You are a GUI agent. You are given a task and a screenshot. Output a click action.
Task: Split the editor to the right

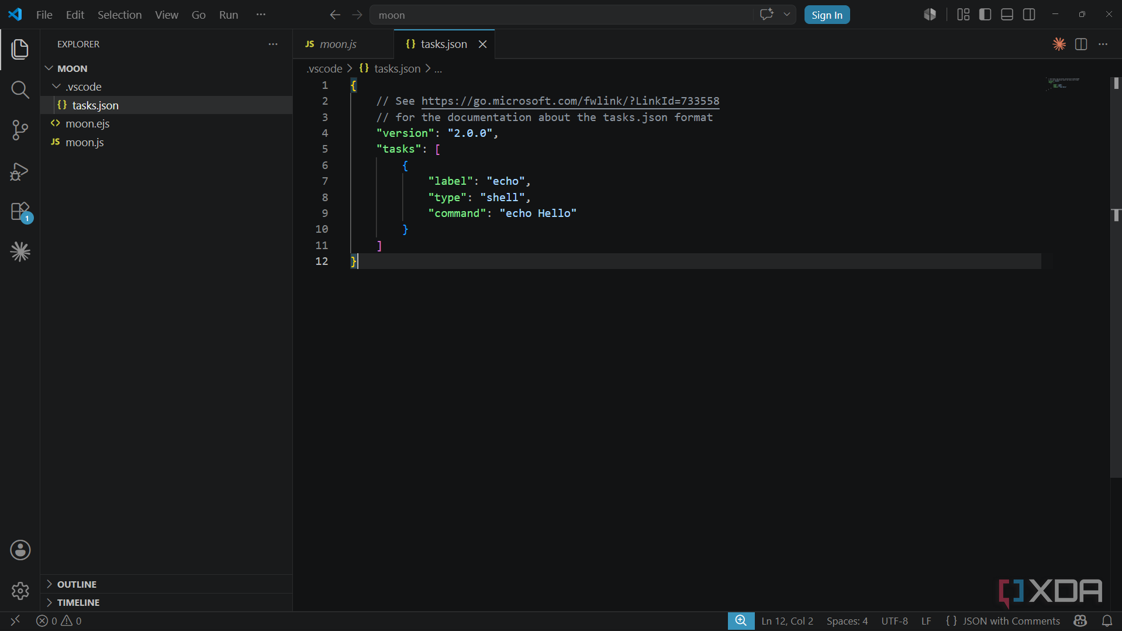1081,44
